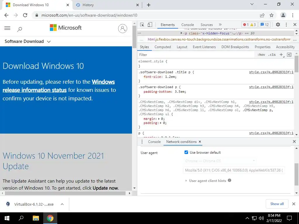Toggle the computed styles sidebar icon
299x224 pixels.
(289, 55)
